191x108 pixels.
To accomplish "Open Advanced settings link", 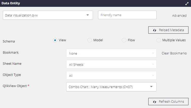I will tap(179, 16).
